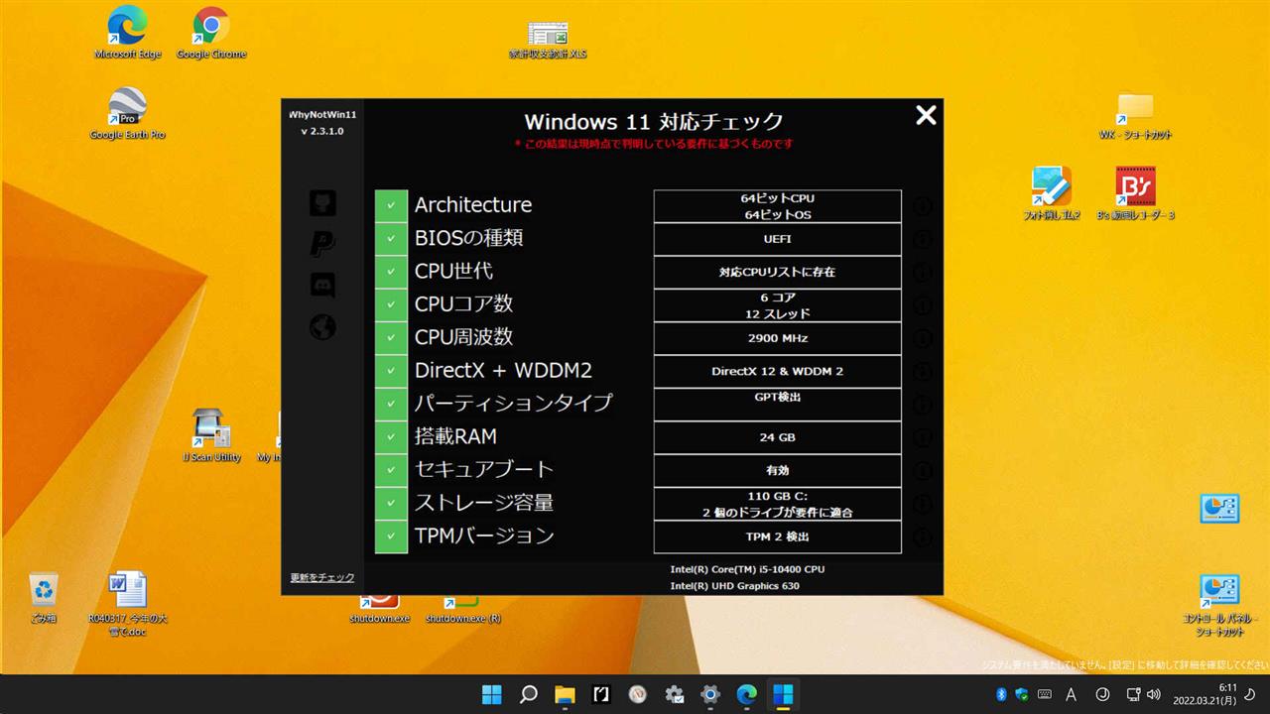Click Intel(R) UHD Graphics 630 text
The height and width of the screenshot is (714, 1270).
pyautogui.click(x=735, y=585)
